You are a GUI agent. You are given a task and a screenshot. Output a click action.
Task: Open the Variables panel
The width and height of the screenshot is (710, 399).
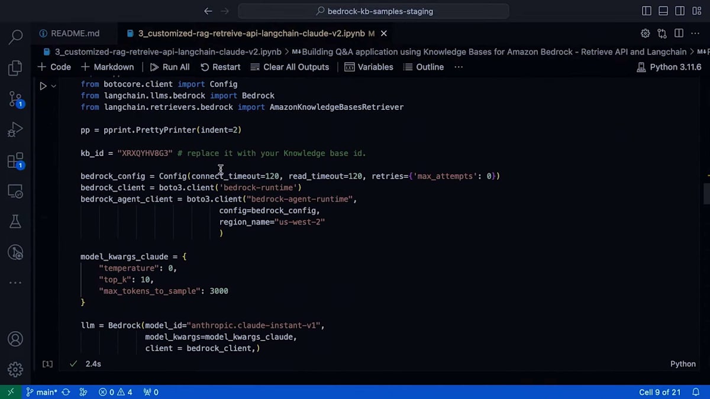(x=369, y=67)
